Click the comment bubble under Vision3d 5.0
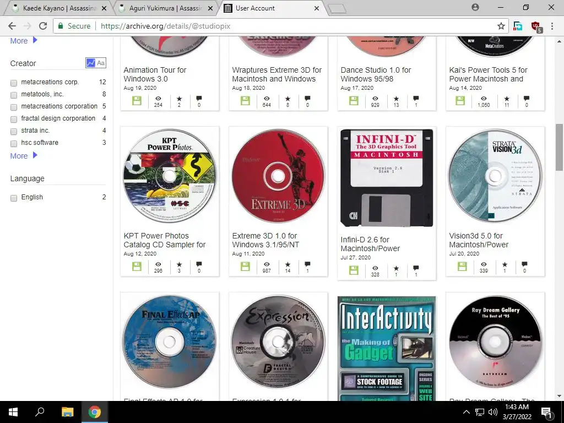 pos(524,264)
